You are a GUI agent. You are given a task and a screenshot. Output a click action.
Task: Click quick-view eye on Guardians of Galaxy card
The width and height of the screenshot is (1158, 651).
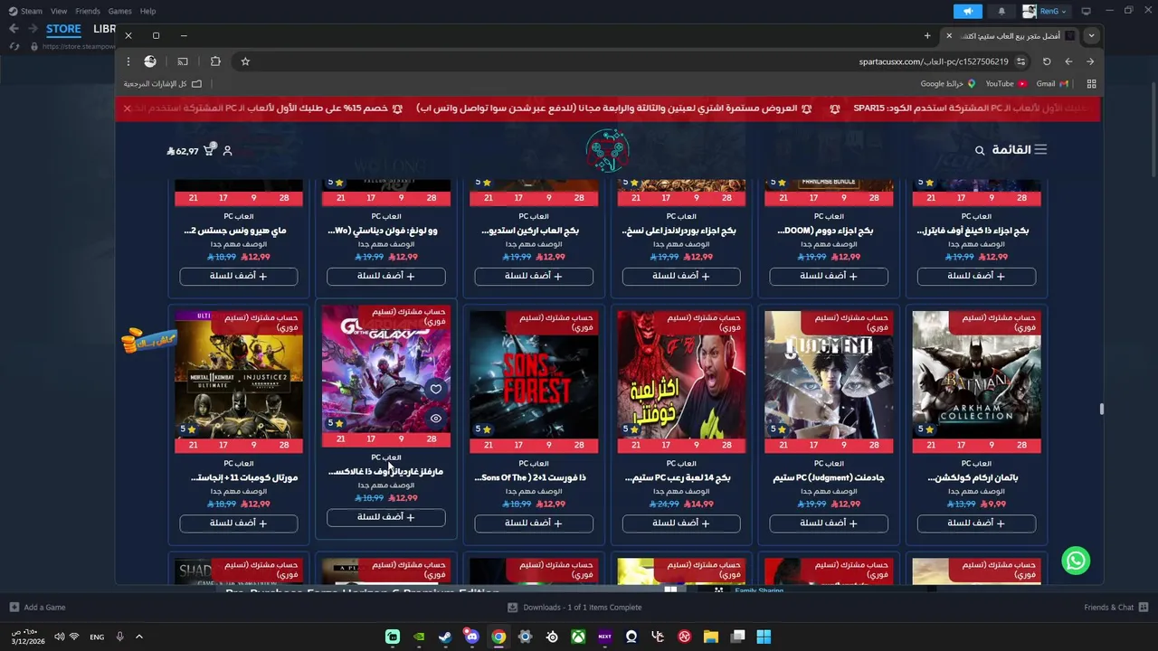[x=435, y=419]
